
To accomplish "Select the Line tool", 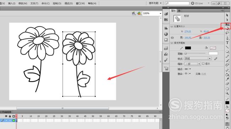I will [x=227, y=47].
